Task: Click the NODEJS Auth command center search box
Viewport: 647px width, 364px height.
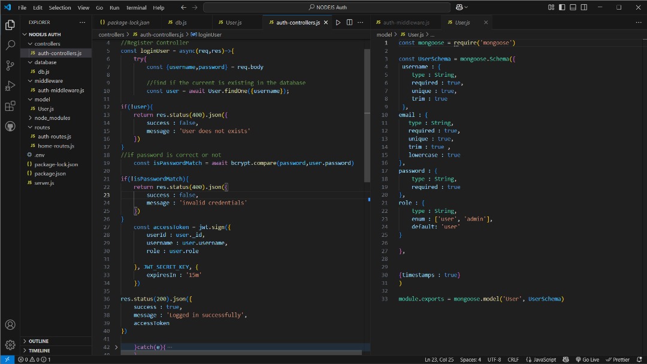Action: (x=326, y=7)
